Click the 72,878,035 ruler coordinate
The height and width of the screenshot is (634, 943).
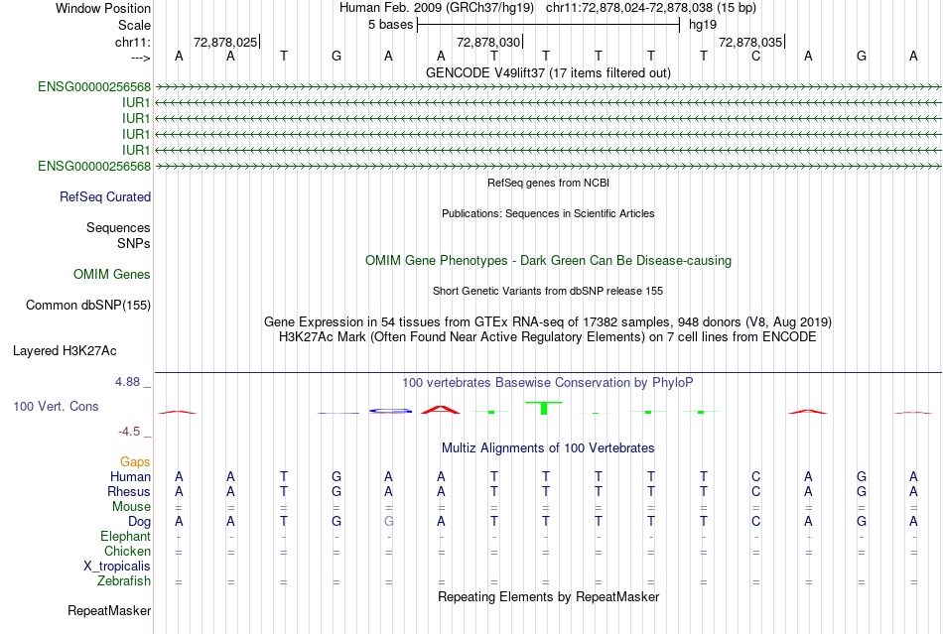(x=750, y=42)
